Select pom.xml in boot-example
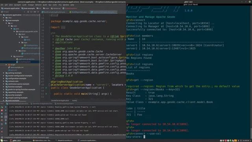252x142 pixels. (x=13, y=70)
